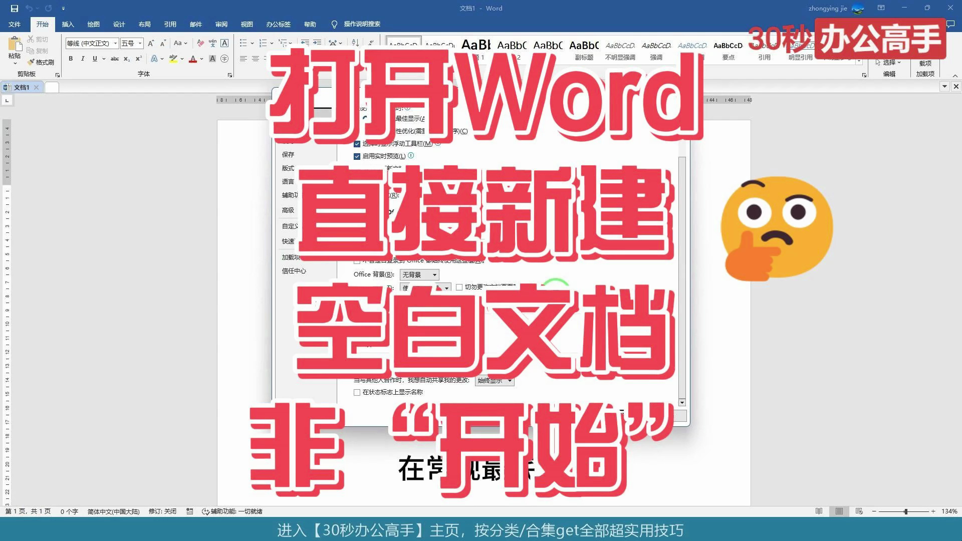Select 高级 category in options dialog

coord(288,210)
